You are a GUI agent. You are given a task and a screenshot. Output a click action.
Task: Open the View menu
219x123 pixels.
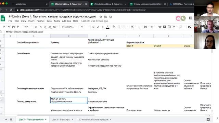click(23, 21)
